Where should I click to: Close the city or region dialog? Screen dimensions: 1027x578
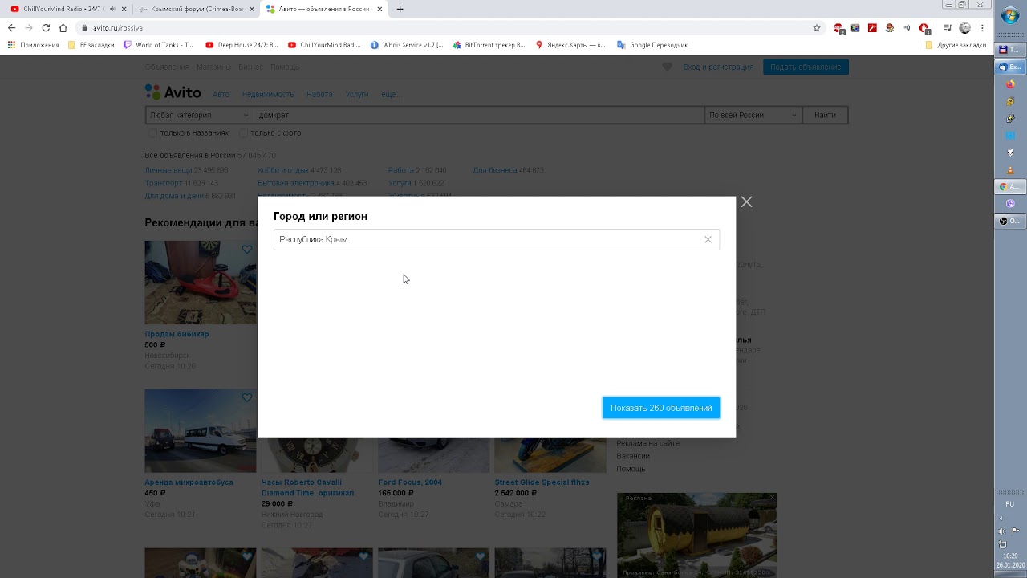coord(746,202)
